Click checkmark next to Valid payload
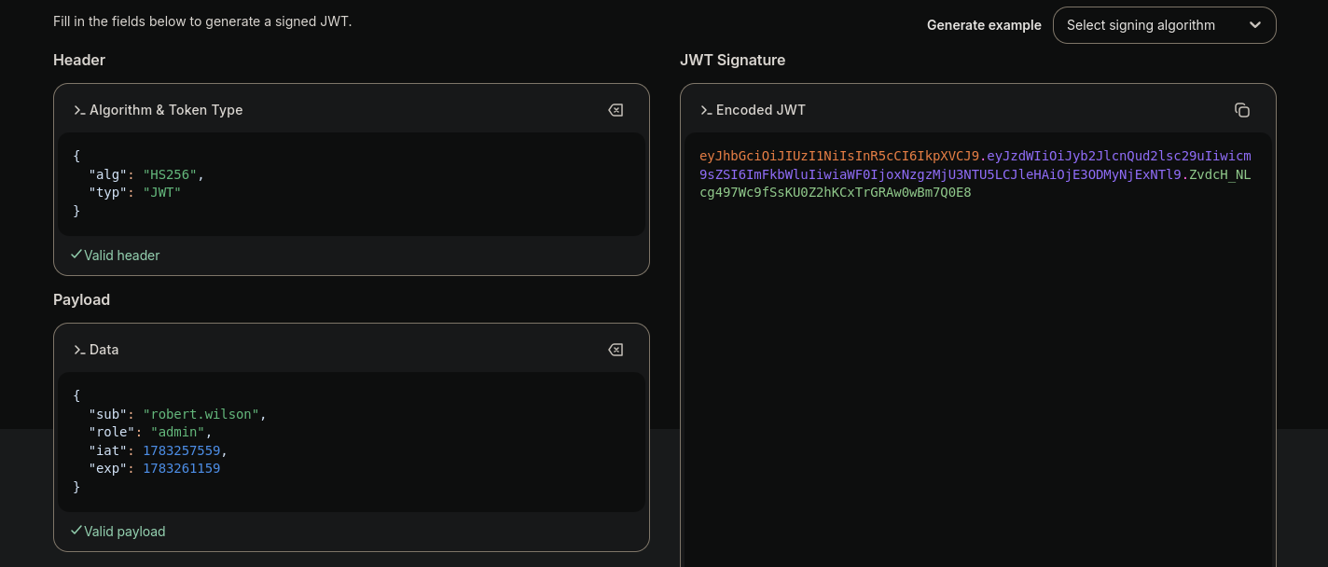Screen dimensions: 1328x567 (x=76, y=531)
